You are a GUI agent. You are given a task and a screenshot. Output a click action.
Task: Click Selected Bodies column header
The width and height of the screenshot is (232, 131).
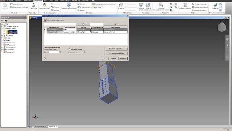click(x=54, y=27)
